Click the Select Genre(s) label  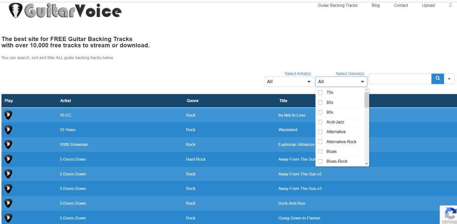pyautogui.click(x=350, y=74)
